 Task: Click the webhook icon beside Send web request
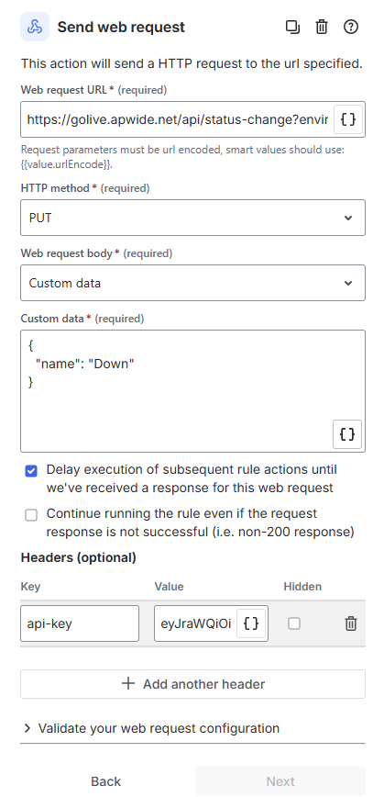[35, 27]
